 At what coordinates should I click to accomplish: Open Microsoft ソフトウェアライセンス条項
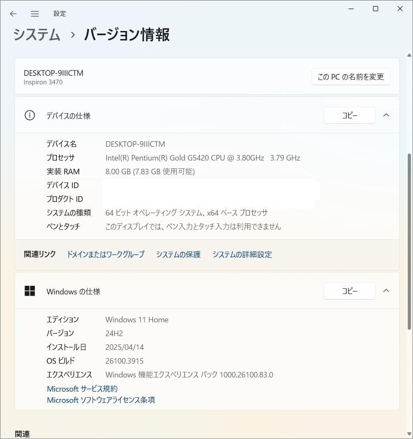pos(100,400)
